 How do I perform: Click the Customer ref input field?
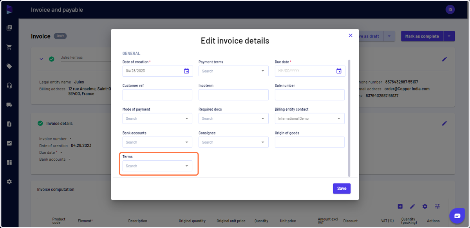[x=157, y=95]
